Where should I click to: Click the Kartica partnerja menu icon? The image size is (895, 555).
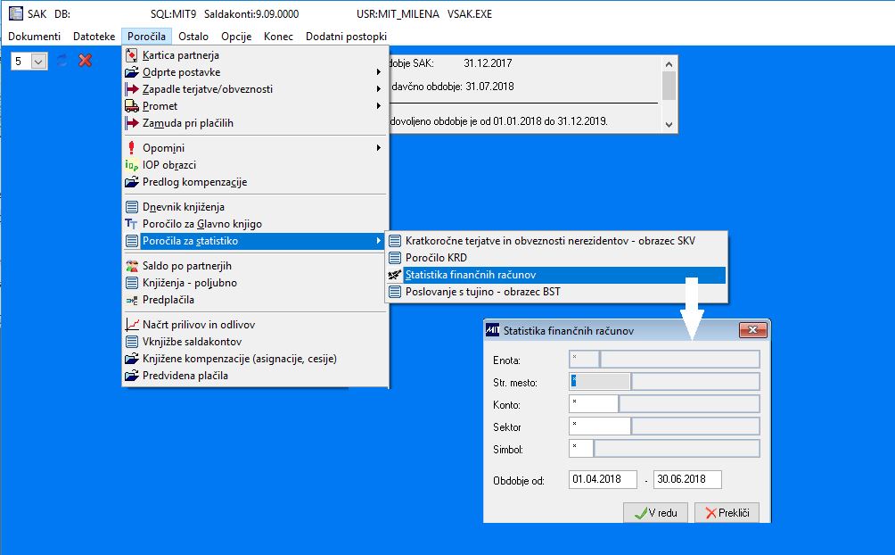click(132, 55)
